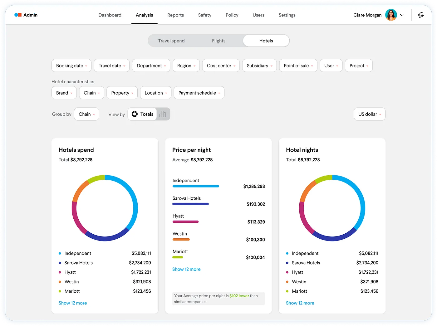
Task: Click the Admin logo icon
Action: click(18, 15)
